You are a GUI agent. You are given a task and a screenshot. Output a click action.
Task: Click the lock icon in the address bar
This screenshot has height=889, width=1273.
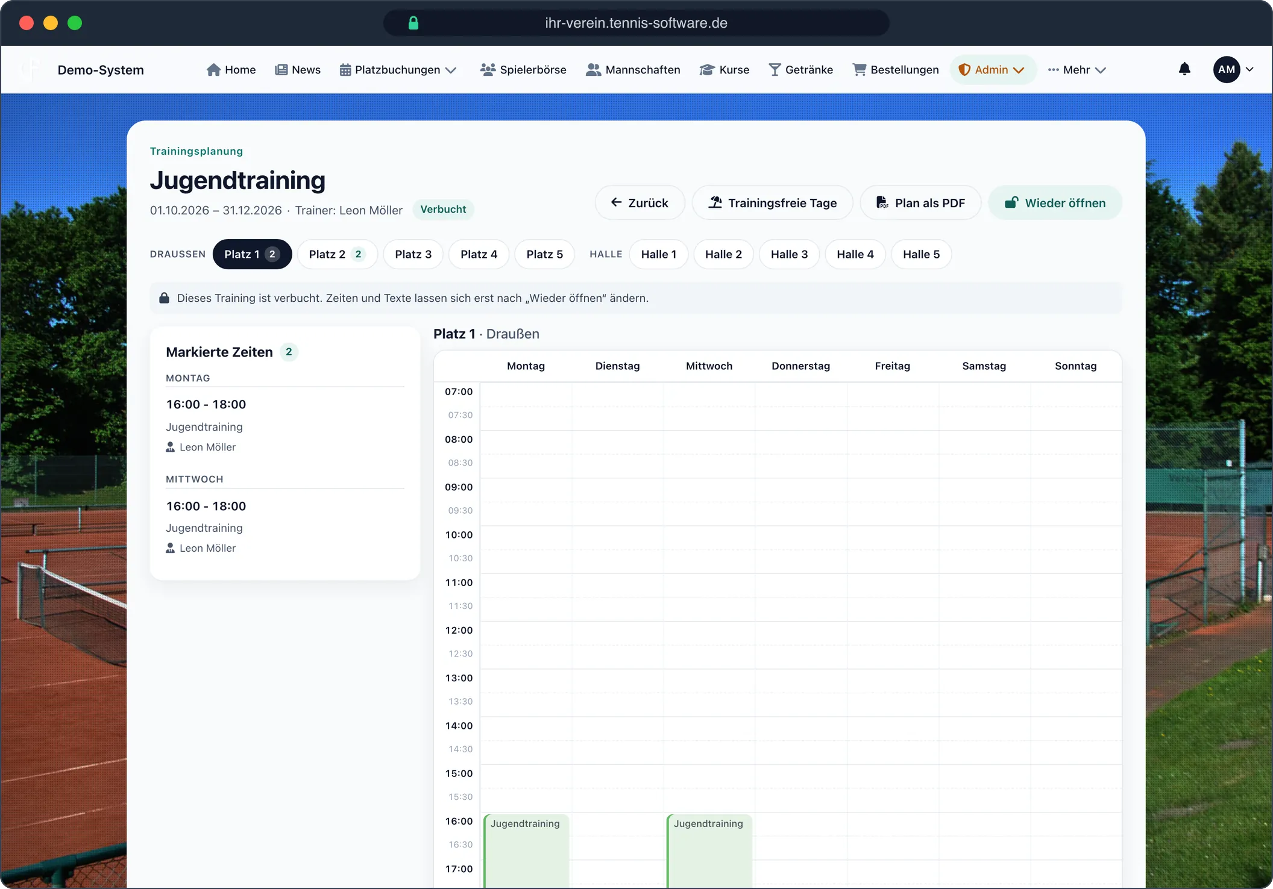pos(413,23)
